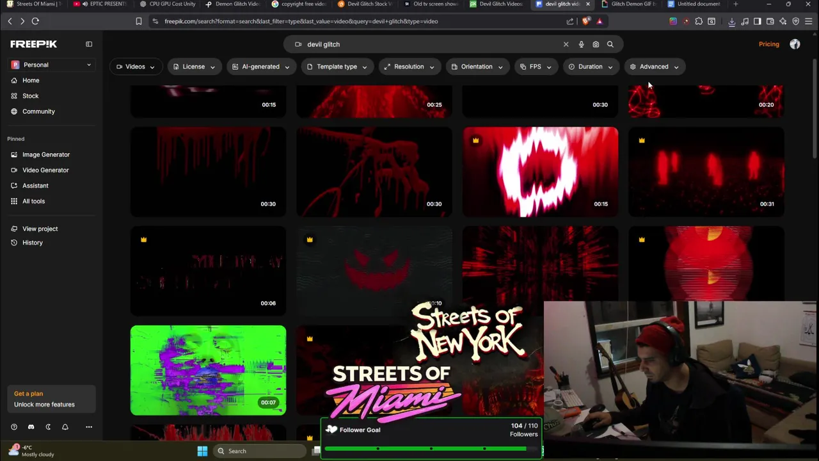The image size is (819, 461).
Task: Reload the page with refresh icon
Action: click(x=35, y=21)
